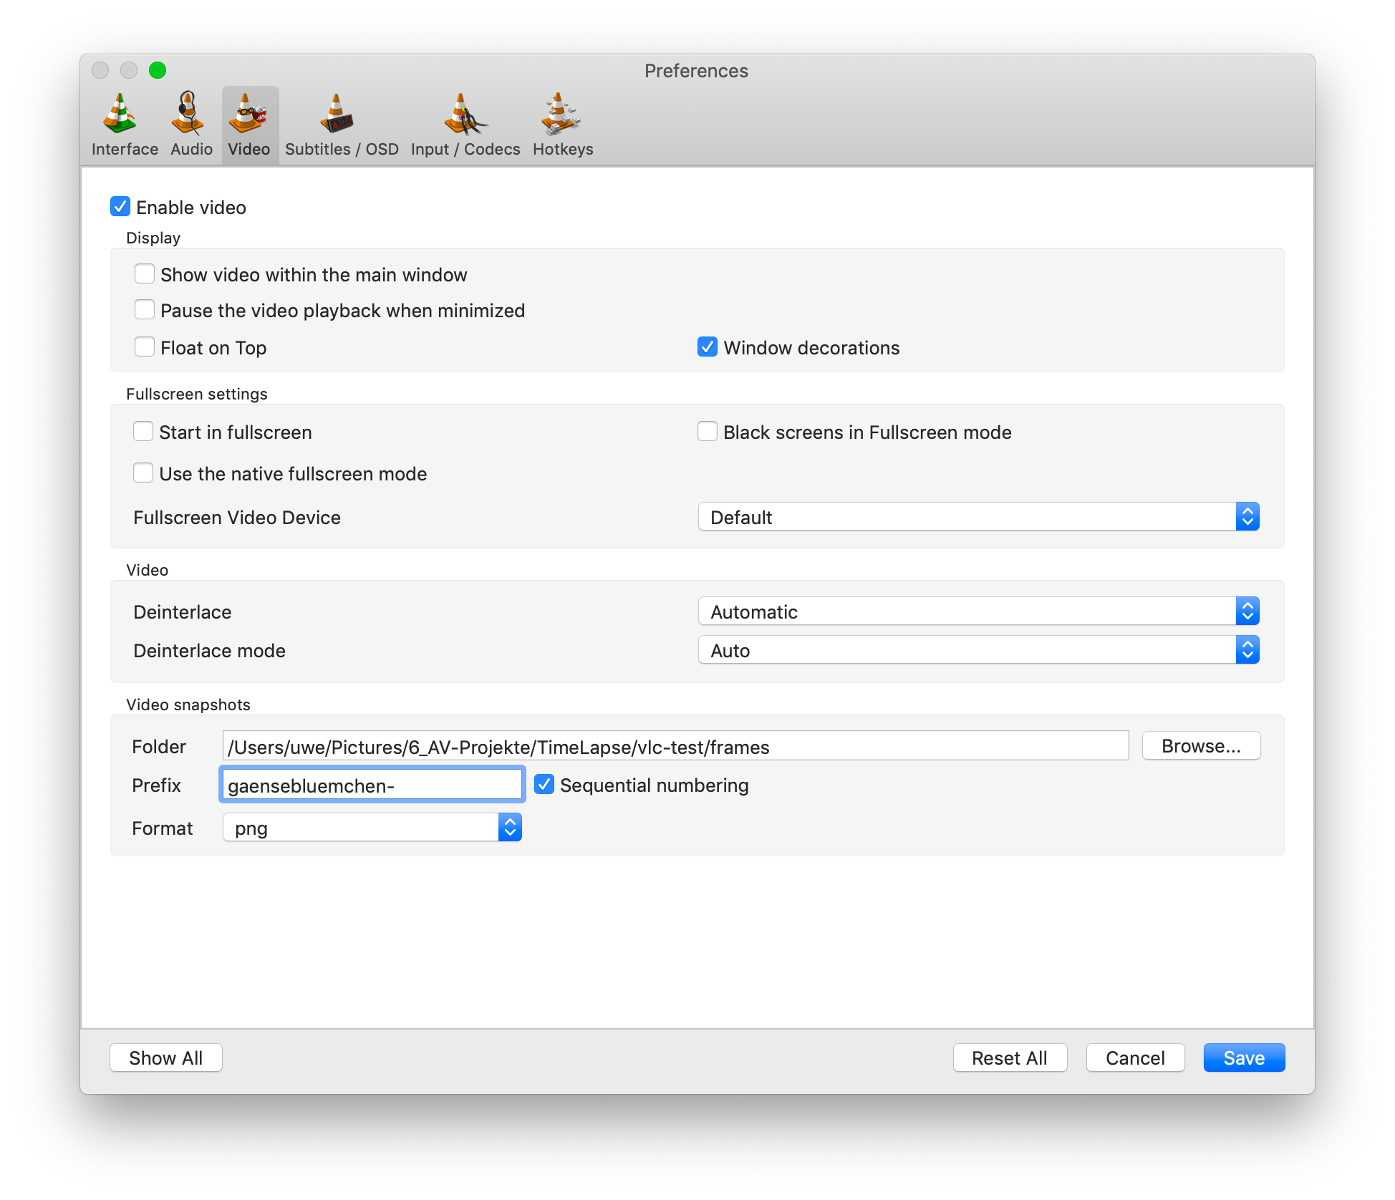This screenshot has width=1395, height=1200.
Task: Open the Deinterlace mode Auto dropdown
Action: point(978,650)
